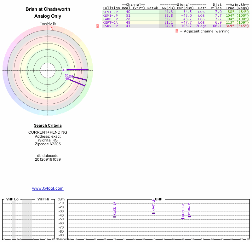This screenshot has height=242, width=252.
Task: Click channel 49 label on the radar plot
Action: (67, 79)
